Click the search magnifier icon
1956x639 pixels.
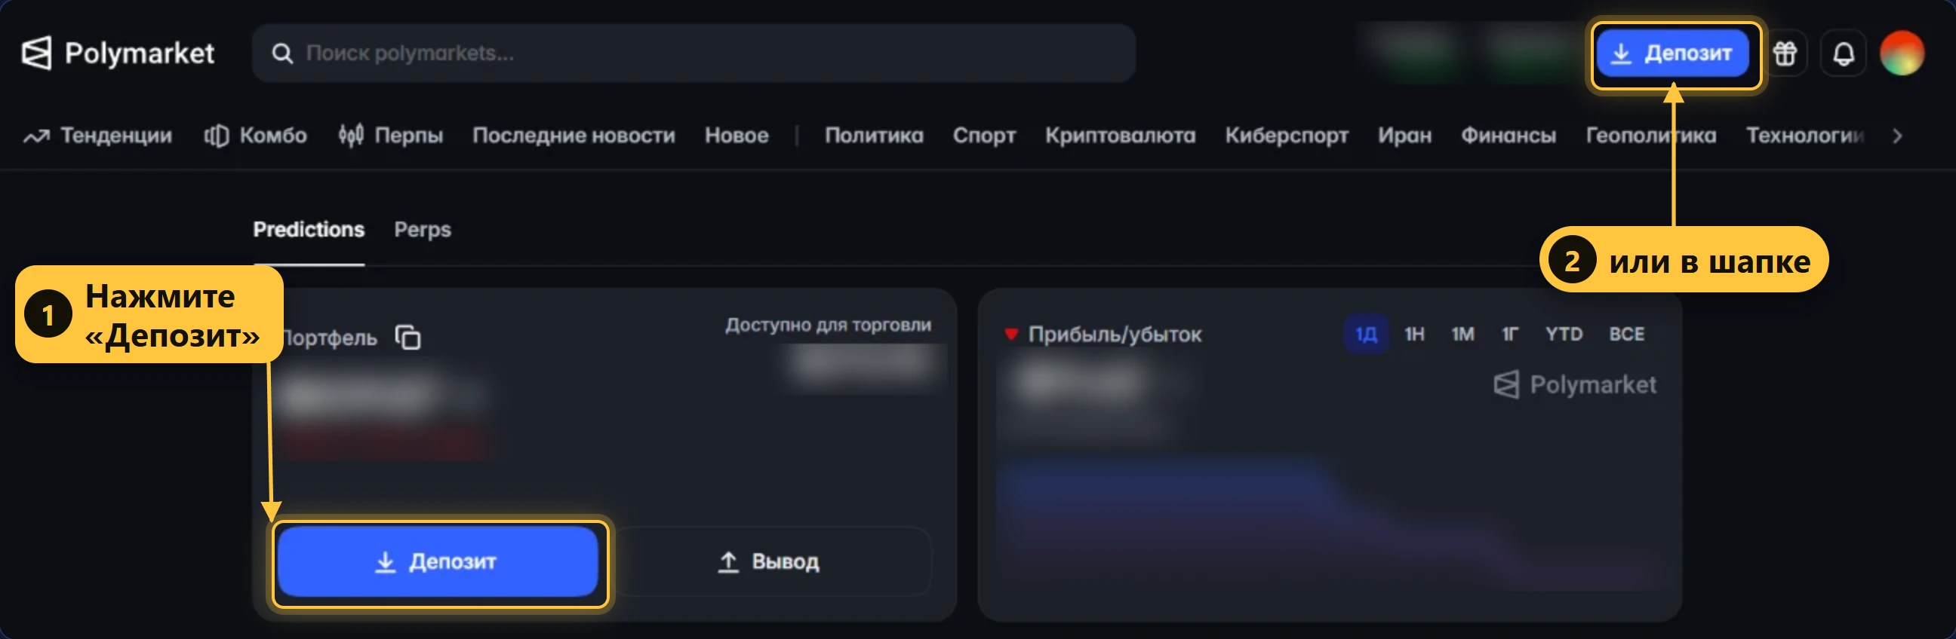(x=281, y=53)
